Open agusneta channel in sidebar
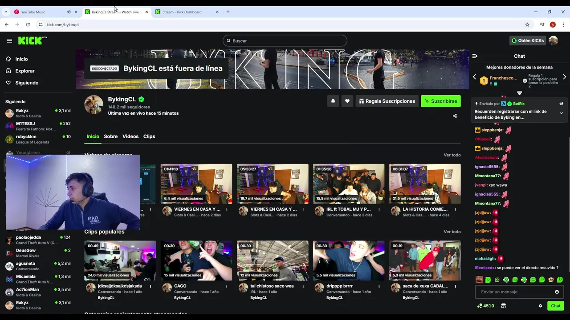This screenshot has height=320, width=570. point(38,266)
